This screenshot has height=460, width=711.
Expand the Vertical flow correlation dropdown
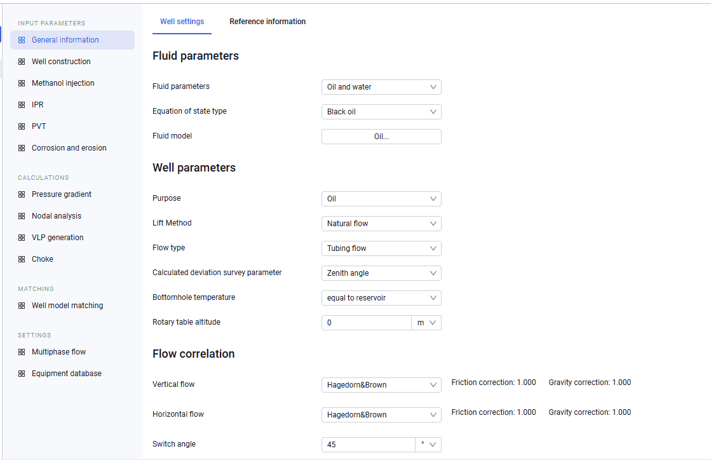381,385
